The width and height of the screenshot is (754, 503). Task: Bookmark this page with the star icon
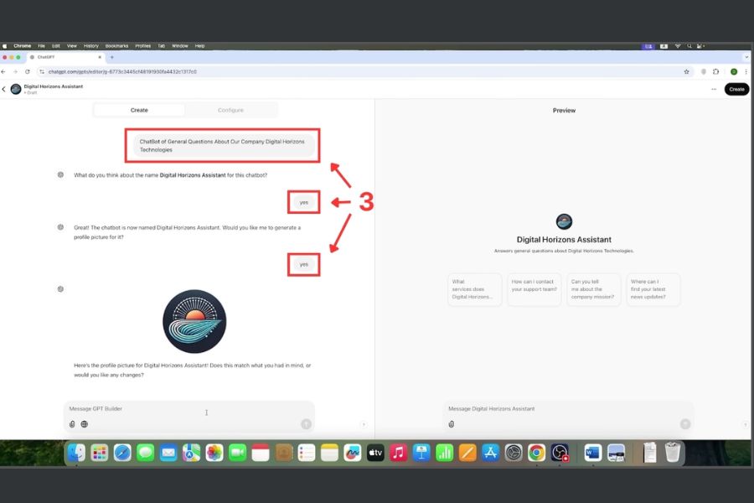tap(686, 72)
